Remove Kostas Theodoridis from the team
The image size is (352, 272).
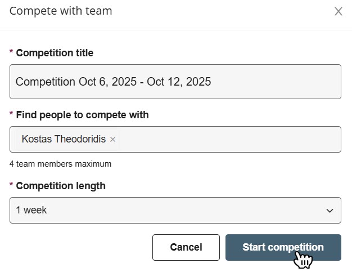tap(113, 140)
